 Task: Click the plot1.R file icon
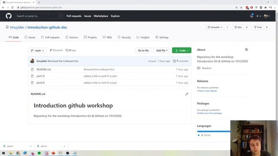click(32, 76)
